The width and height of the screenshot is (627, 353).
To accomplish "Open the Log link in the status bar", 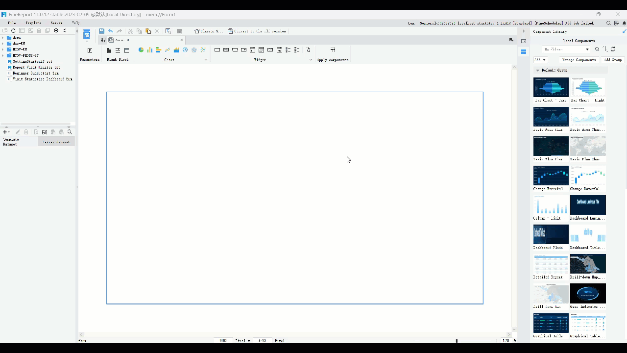I will (411, 23).
